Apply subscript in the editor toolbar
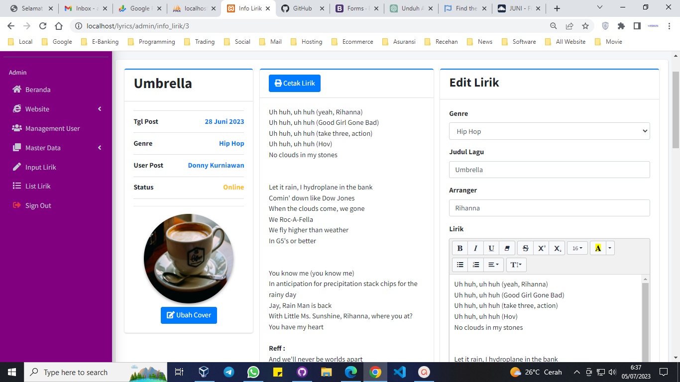The image size is (680, 382). pos(557,248)
